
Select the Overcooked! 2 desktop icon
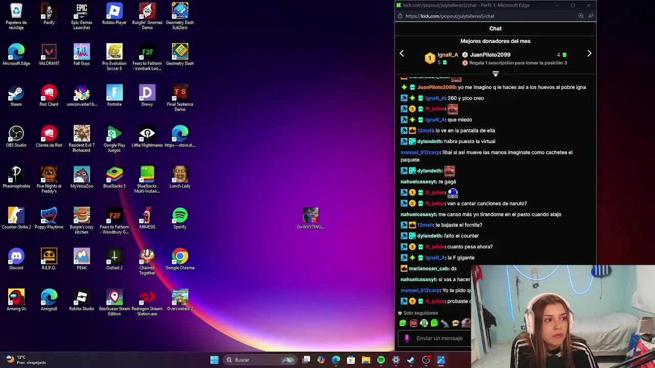(x=180, y=300)
